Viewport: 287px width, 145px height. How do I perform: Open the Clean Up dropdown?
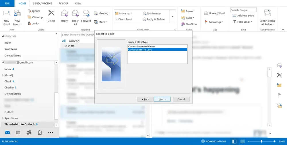(x=36, y=17)
